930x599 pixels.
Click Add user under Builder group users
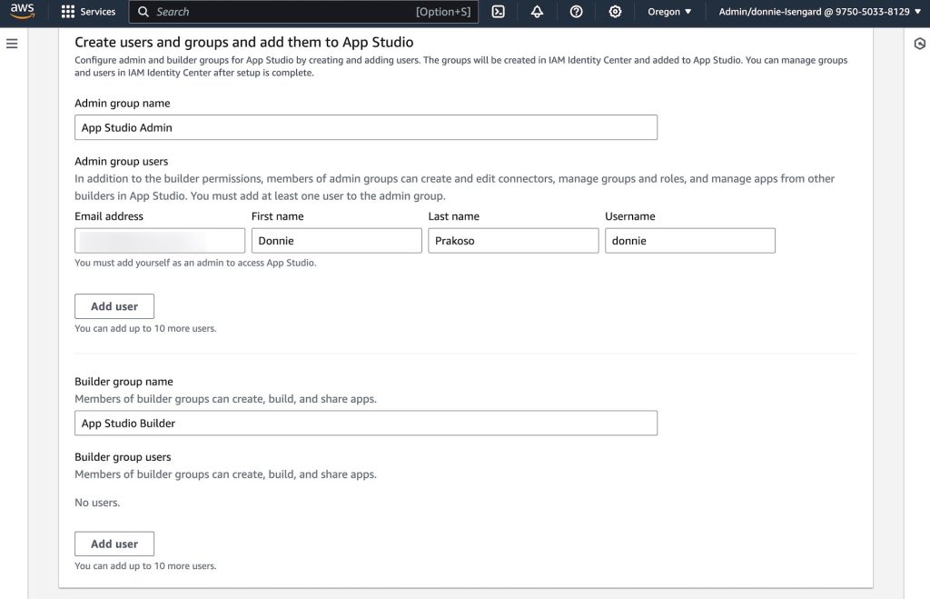click(x=114, y=544)
